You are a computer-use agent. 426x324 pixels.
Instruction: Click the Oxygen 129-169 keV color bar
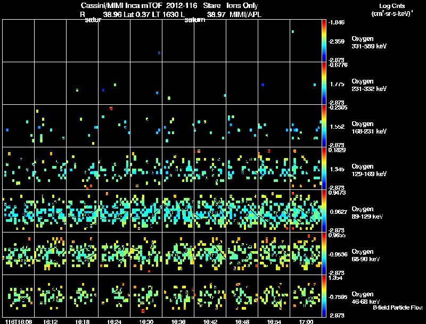pos(324,168)
